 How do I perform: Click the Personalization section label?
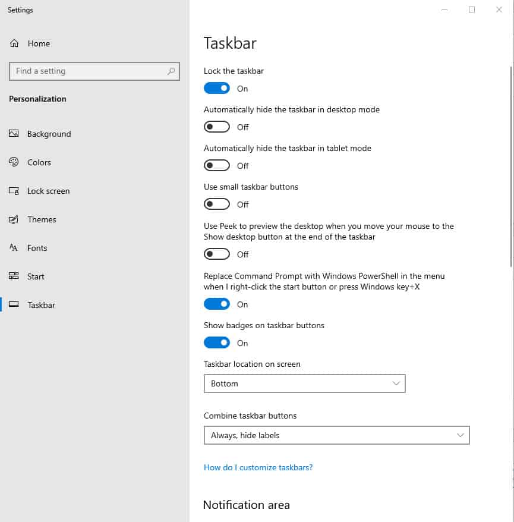tap(37, 99)
